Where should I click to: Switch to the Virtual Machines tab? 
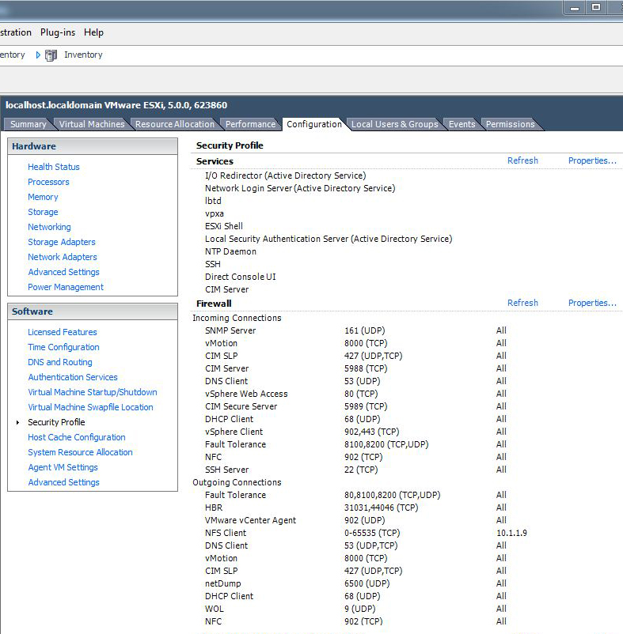[92, 124]
